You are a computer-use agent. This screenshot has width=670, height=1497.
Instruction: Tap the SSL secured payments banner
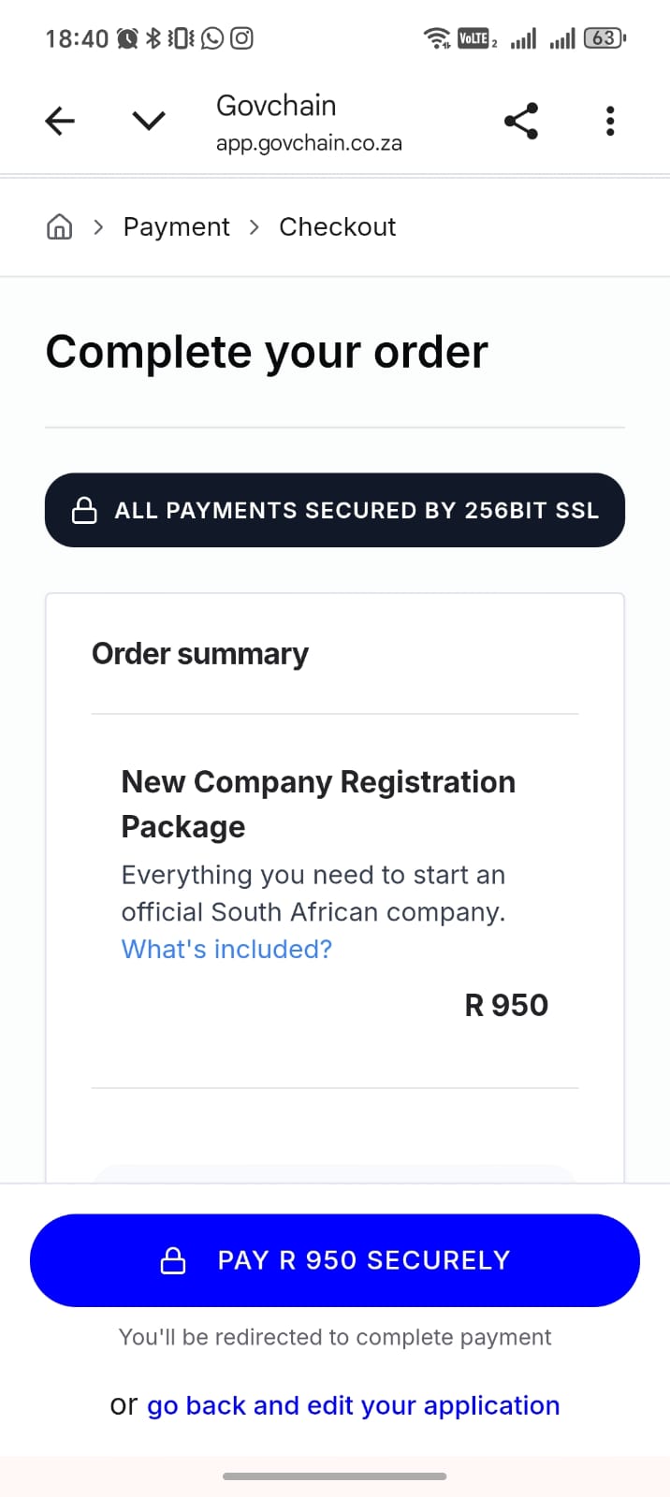click(x=335, y=510)
